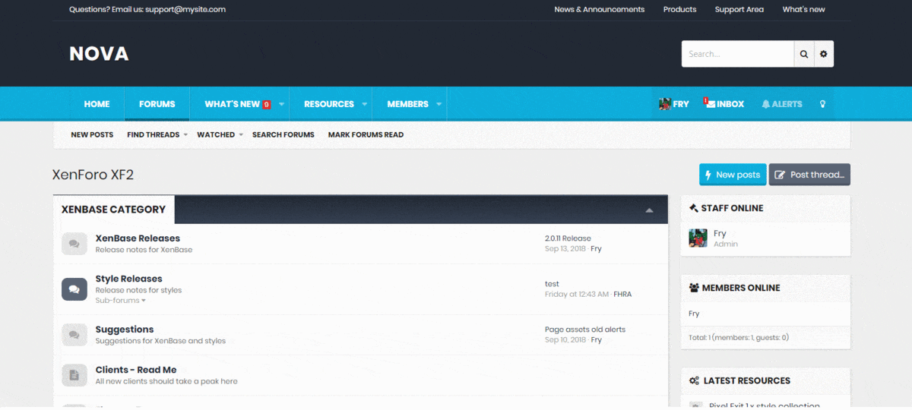Click the Post thread button

809,175
